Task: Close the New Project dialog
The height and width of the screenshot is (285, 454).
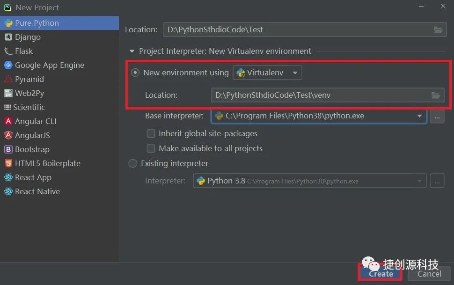Action: (x=443, y=6)
